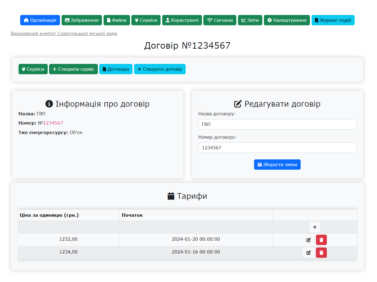
Task: Open Зображення using the image icon
Action: point(67,20)
